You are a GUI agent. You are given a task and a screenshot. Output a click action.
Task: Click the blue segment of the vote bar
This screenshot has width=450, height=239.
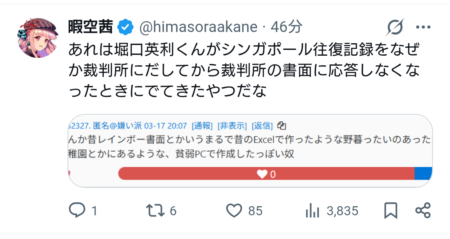[x=423, y=174]
